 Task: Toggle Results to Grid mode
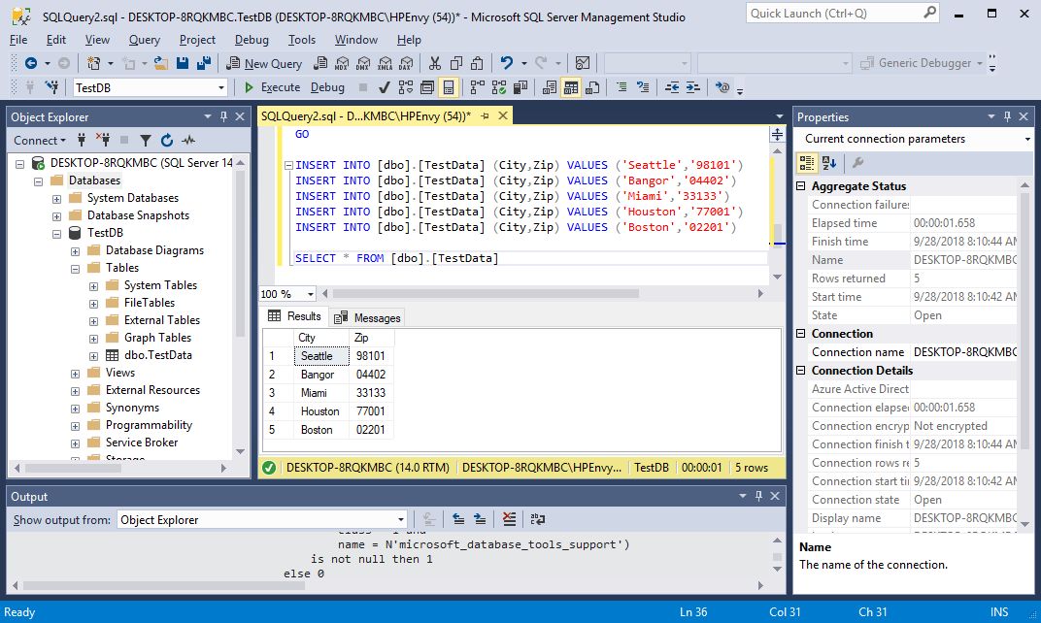pyautogui.click(x=571, y=87)
